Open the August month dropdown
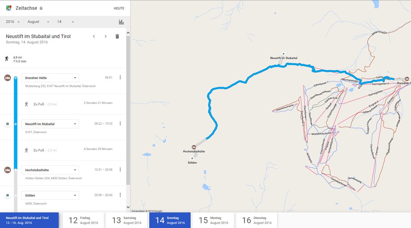Screen dimensions: 411x228 click(x=38, y=22)
